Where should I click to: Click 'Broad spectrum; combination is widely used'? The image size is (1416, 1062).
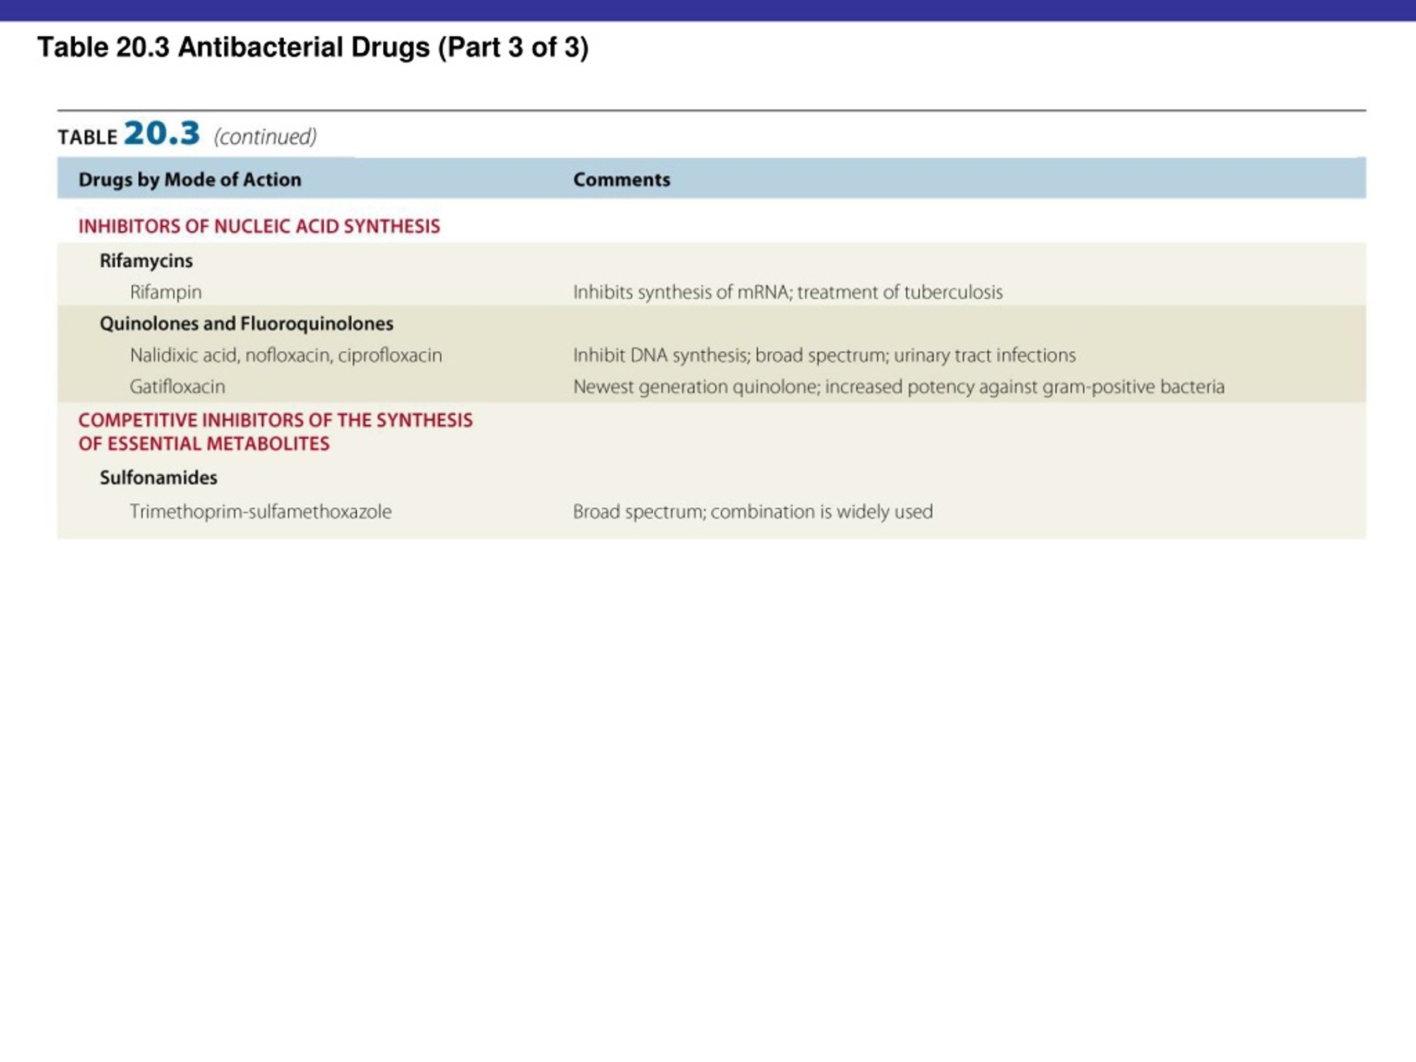pyautogui.click(x=753, y=512)
